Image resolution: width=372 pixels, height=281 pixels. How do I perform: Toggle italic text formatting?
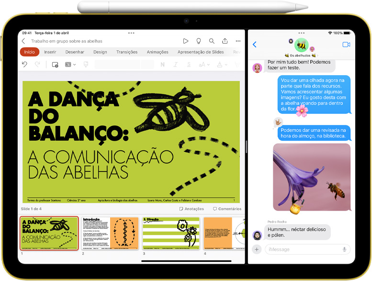coord(176,64)
